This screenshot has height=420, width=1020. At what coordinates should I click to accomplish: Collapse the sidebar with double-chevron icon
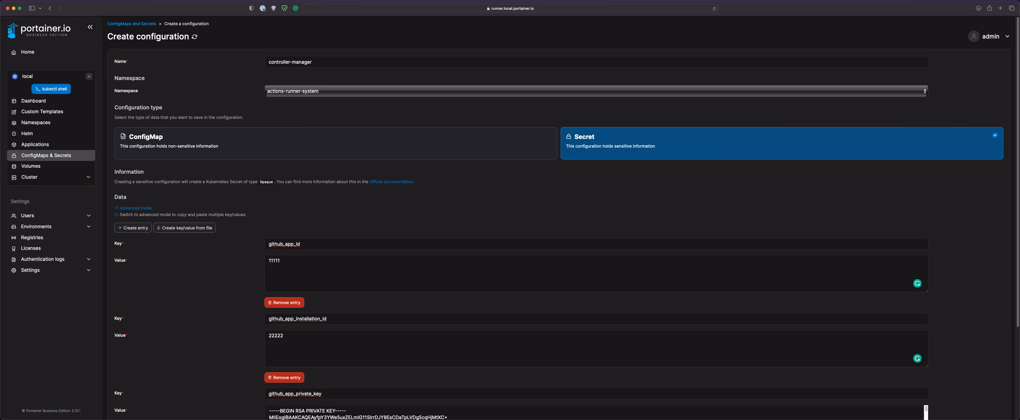tap(90, 27)
